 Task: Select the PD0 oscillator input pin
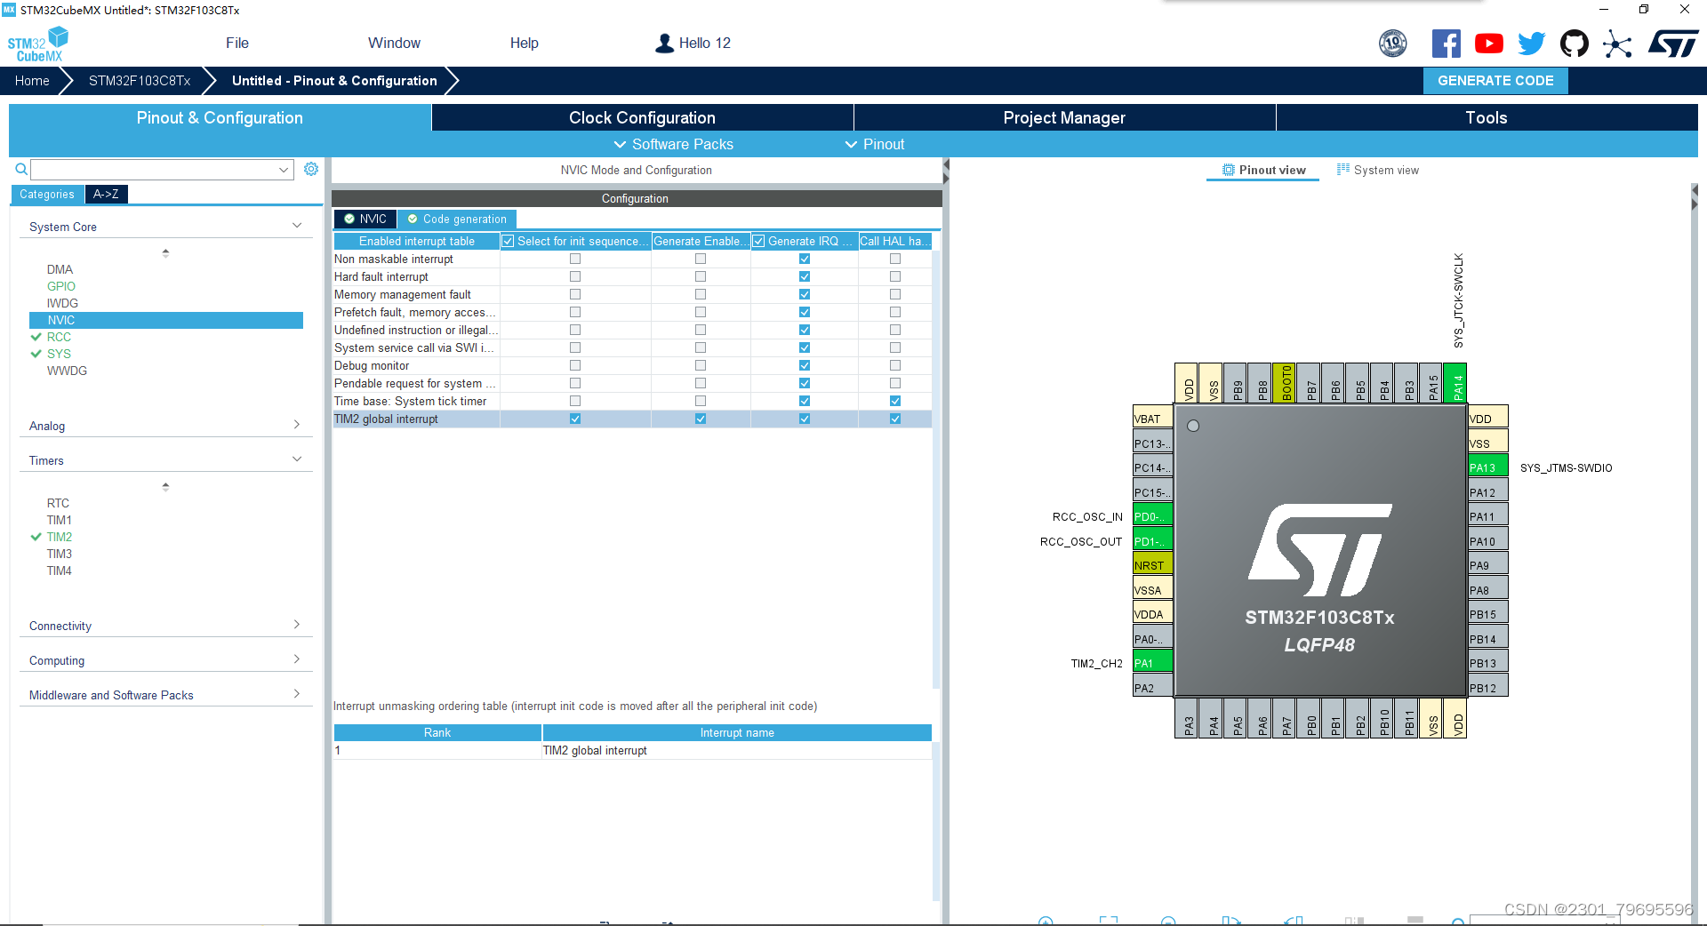click(x=1152, y=516)
